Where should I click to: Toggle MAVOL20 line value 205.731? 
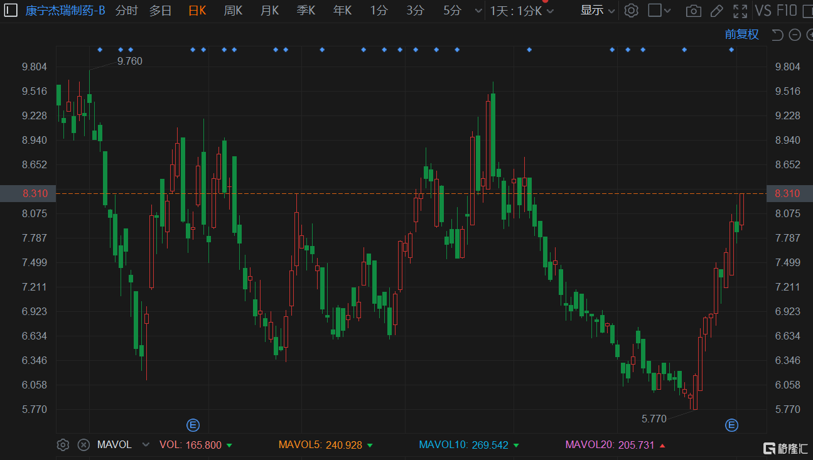(x=615, y=445)
